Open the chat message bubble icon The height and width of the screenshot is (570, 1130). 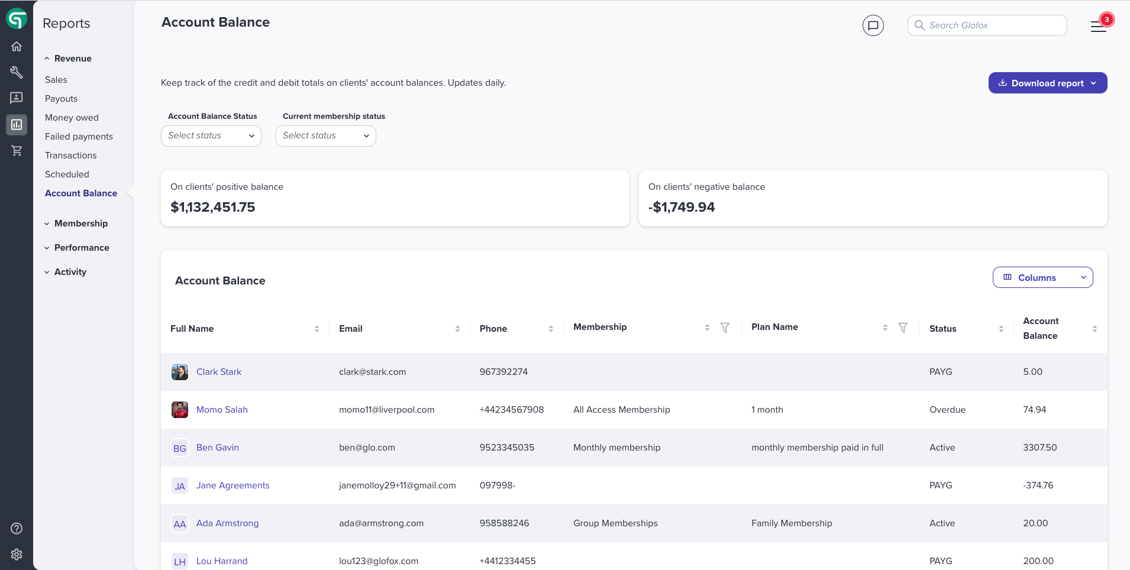click(x=873, y=25)
